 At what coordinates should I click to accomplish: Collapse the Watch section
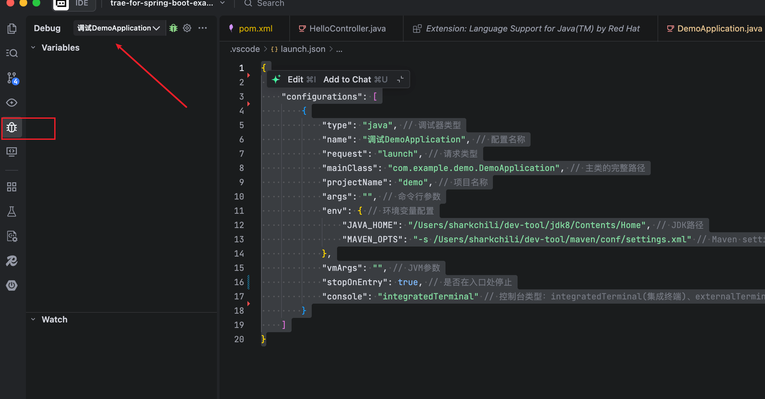tap(33, 320)
